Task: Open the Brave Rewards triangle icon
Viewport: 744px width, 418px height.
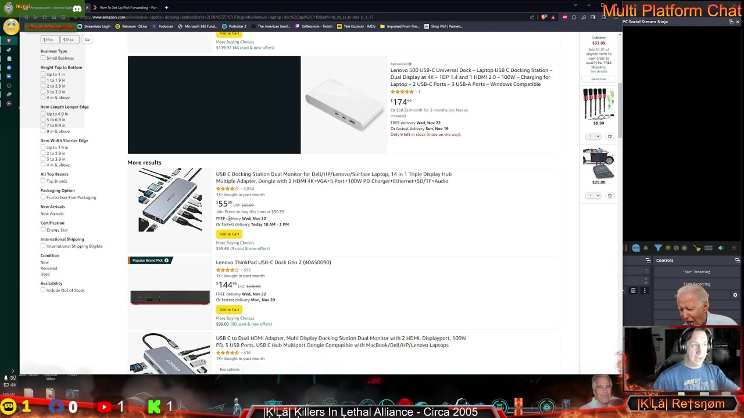Action: point(553,17)
